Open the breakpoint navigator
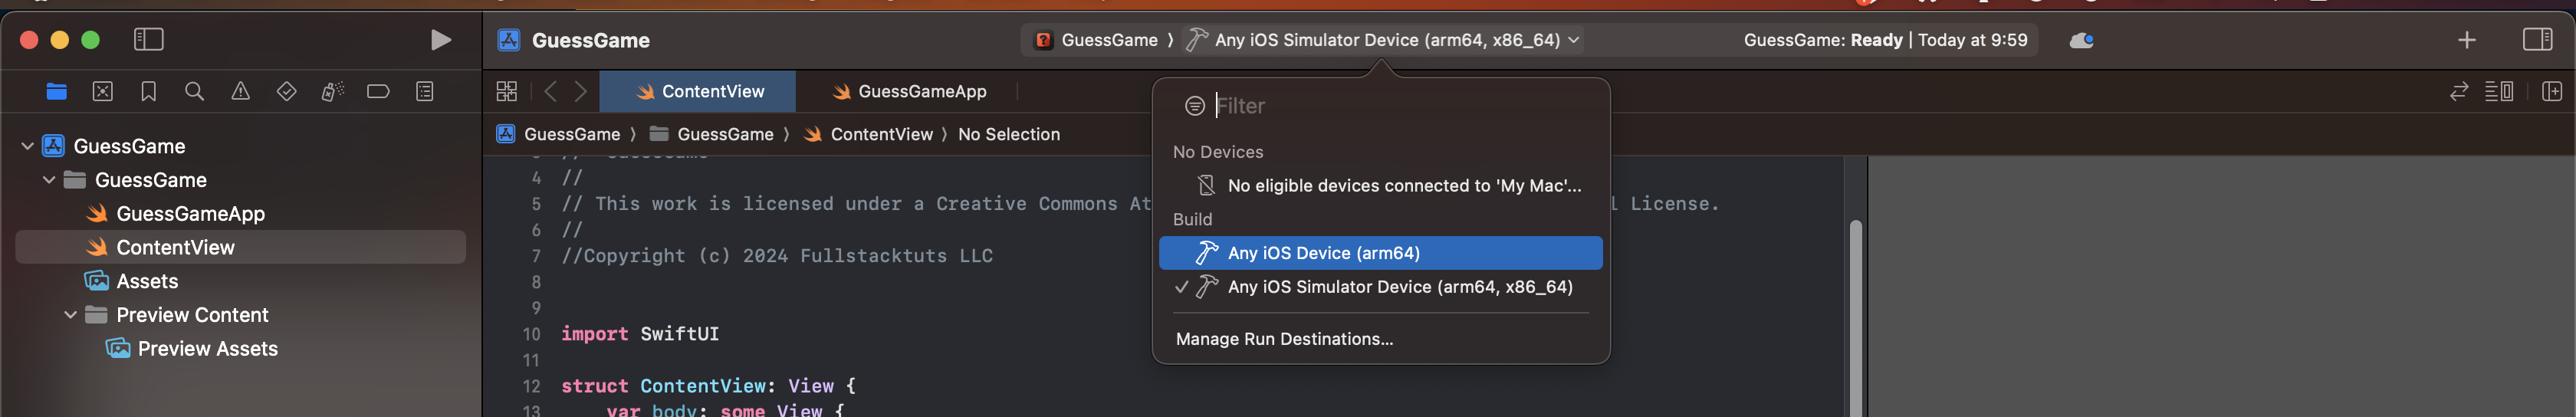 [378, 92]
